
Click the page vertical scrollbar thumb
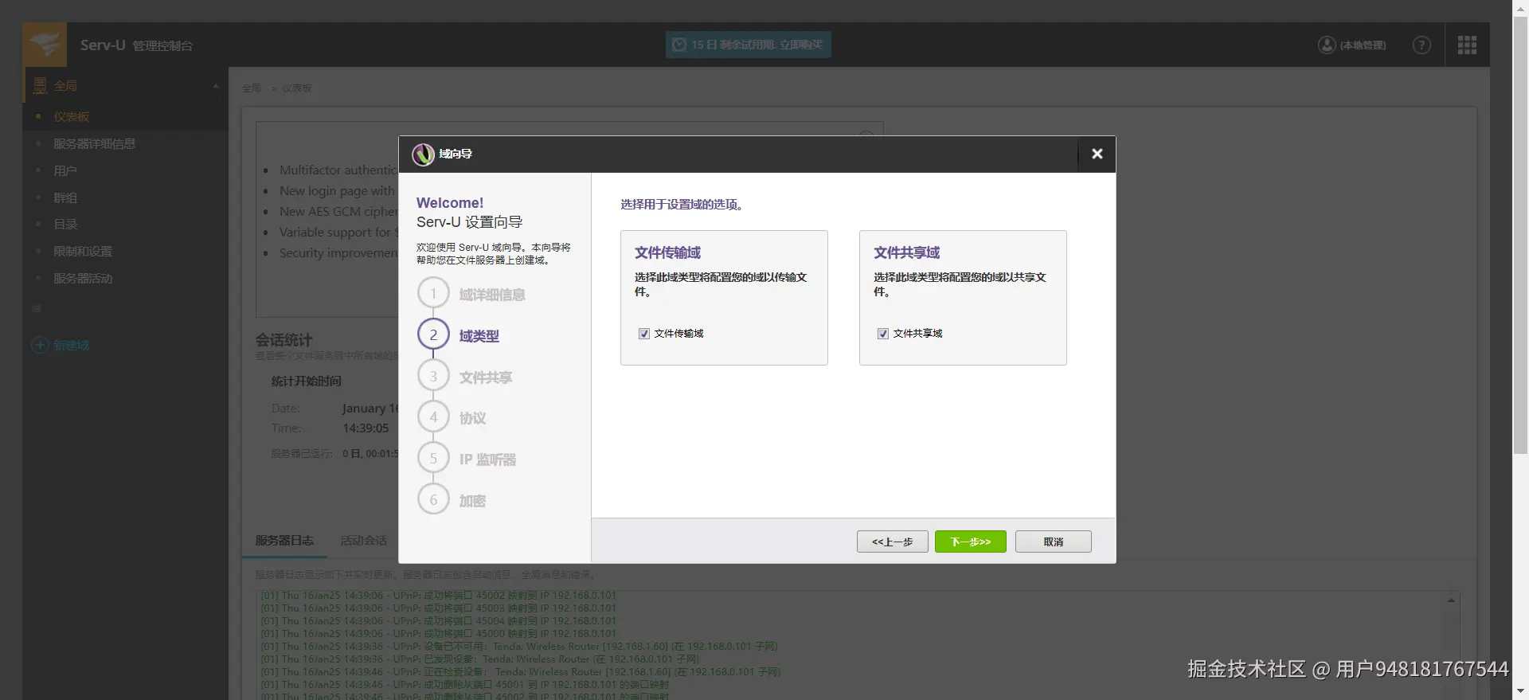(x=1520, y=235)
